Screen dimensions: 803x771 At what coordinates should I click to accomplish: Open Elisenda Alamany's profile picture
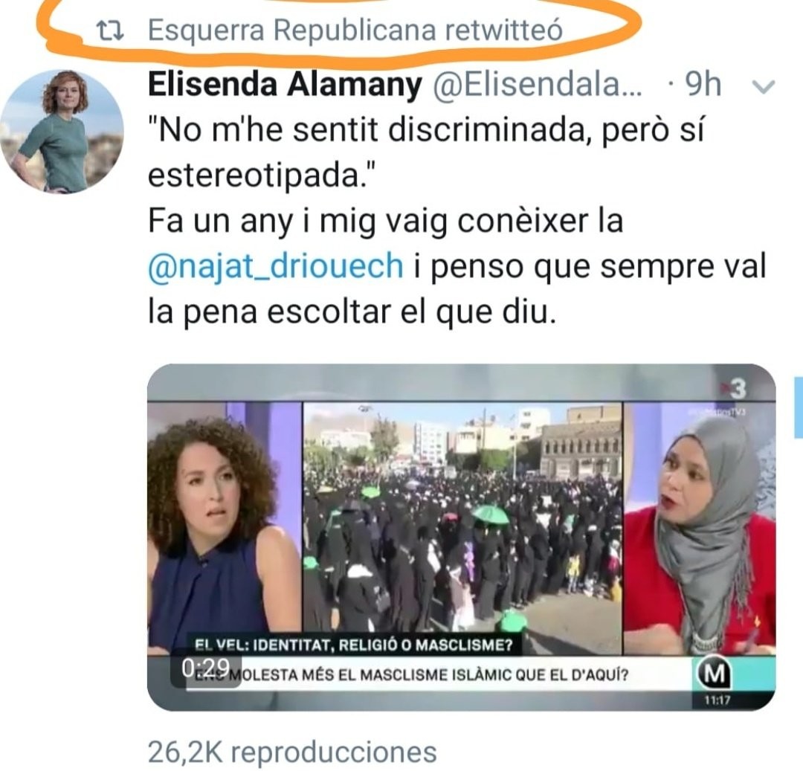click(x=62, y=131)
